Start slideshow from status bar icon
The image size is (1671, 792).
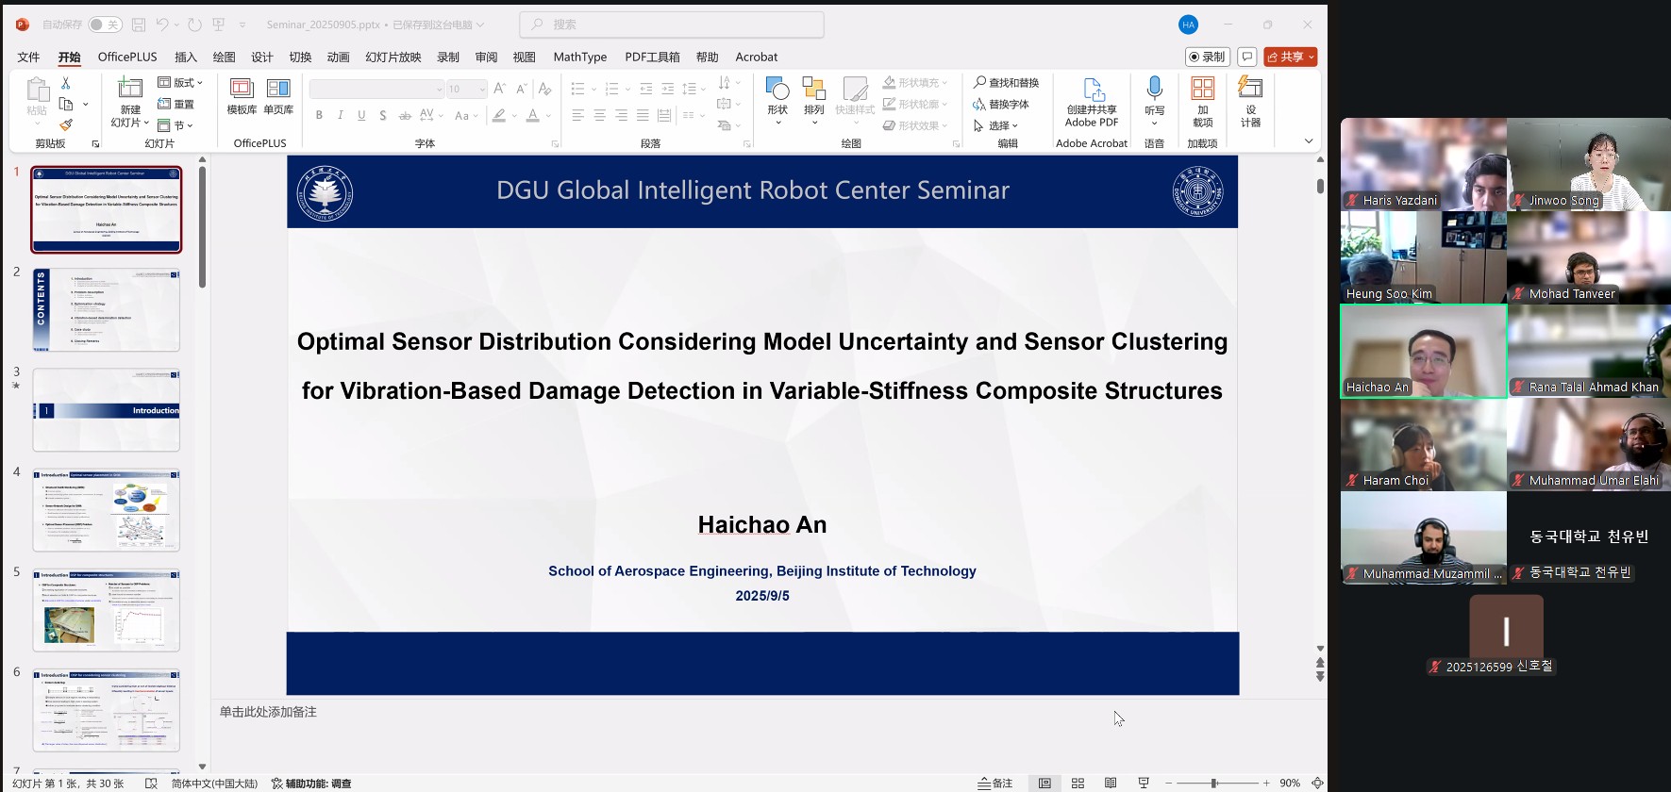click(x=1144, y=784)
